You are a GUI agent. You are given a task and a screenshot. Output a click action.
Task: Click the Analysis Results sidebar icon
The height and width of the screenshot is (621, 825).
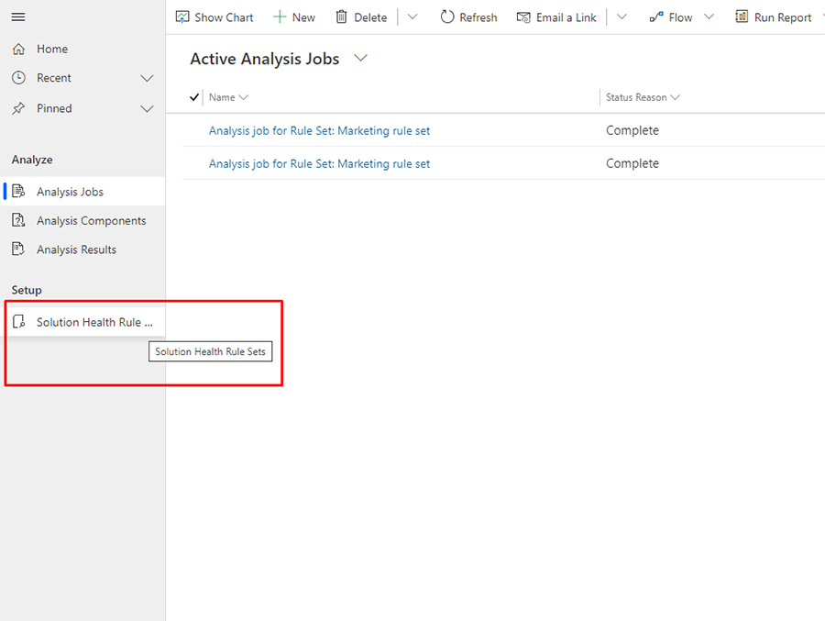point(18,249)
